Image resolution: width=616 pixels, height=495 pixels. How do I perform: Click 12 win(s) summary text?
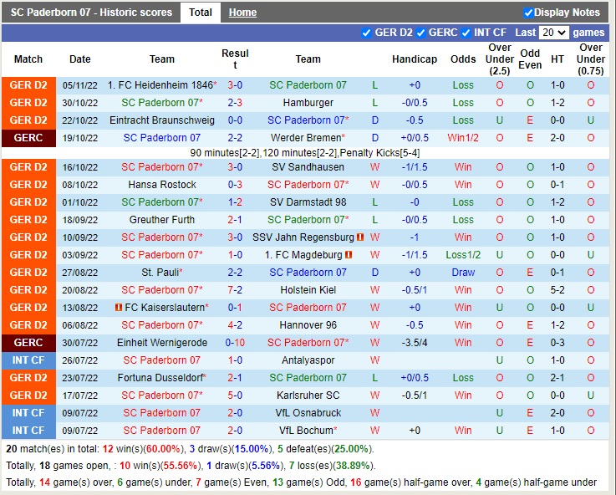pos(123,449)
